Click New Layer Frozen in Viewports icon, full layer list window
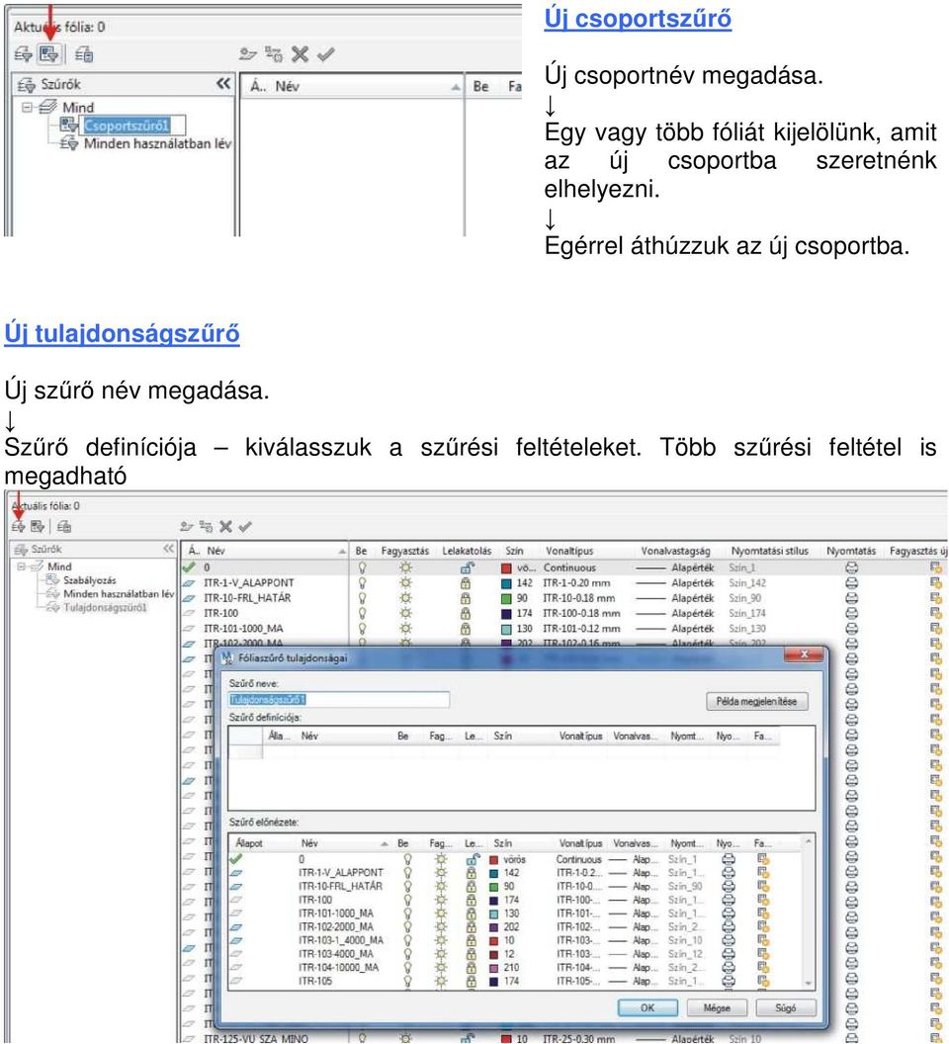The height and width of the screenshot is (1044, 949). (x=206, y=527)
